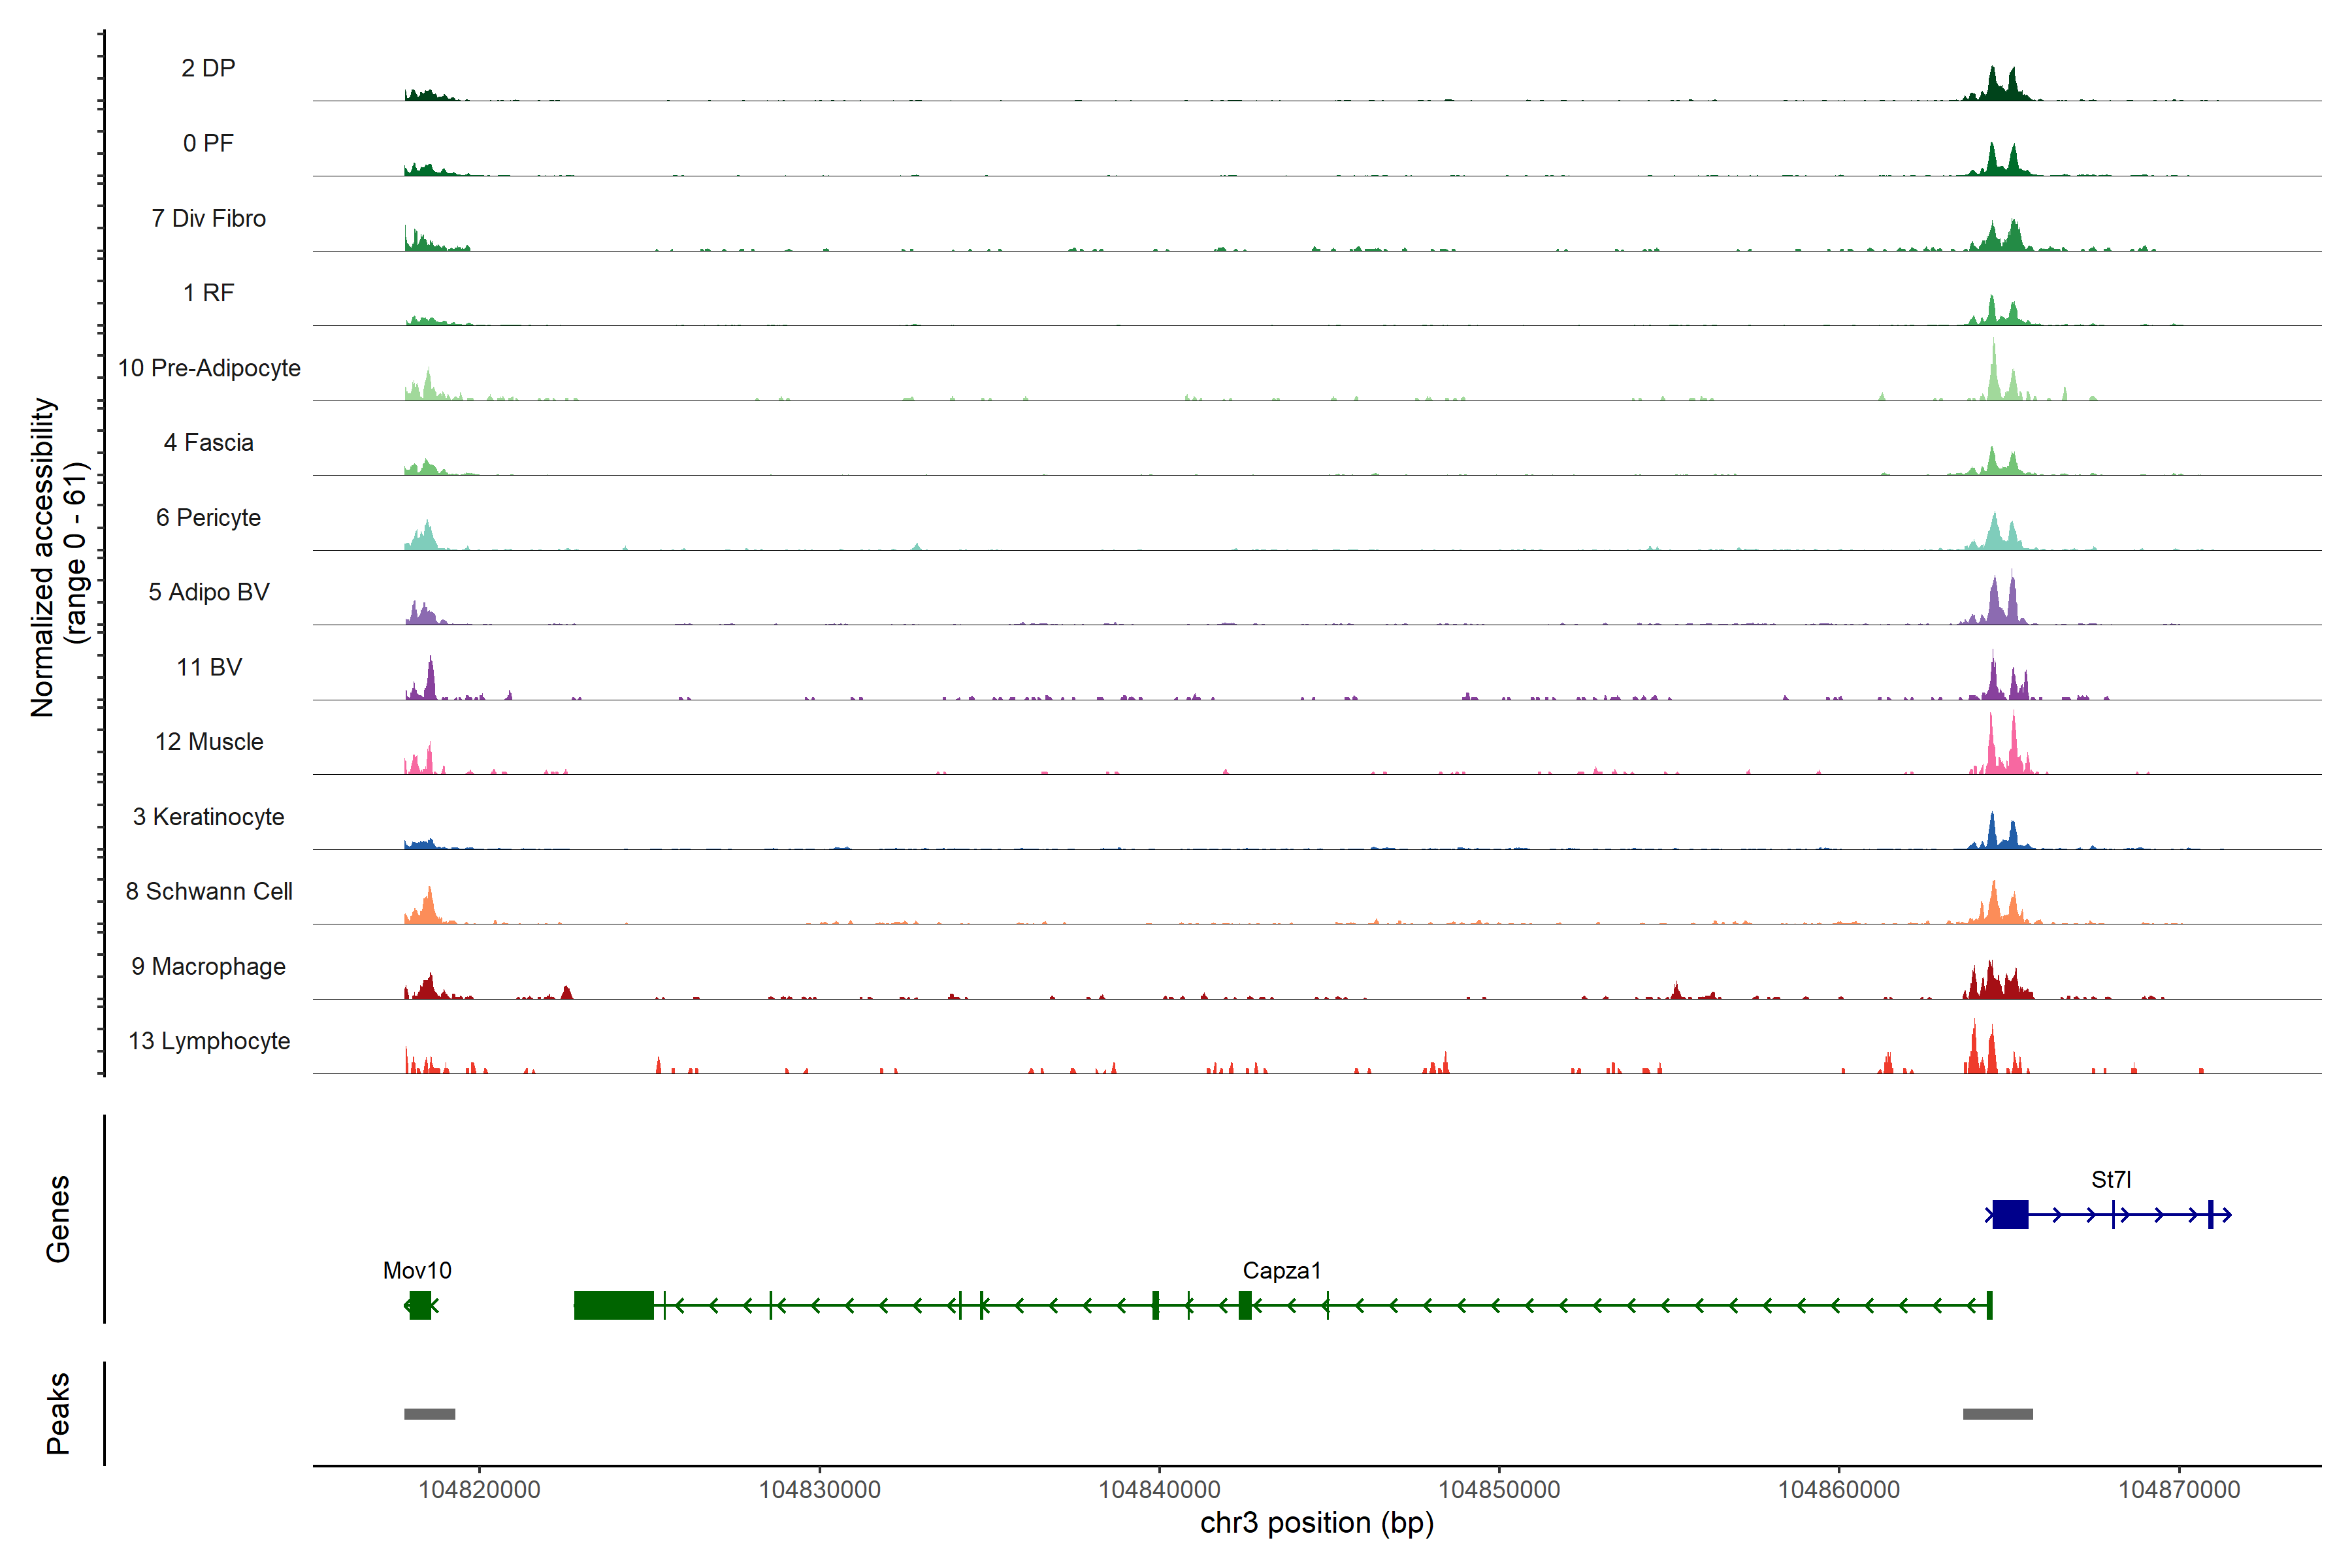Click the large Capza1 green exon block
Screen dimensions: 2352x1568
tap(613, 1305)
